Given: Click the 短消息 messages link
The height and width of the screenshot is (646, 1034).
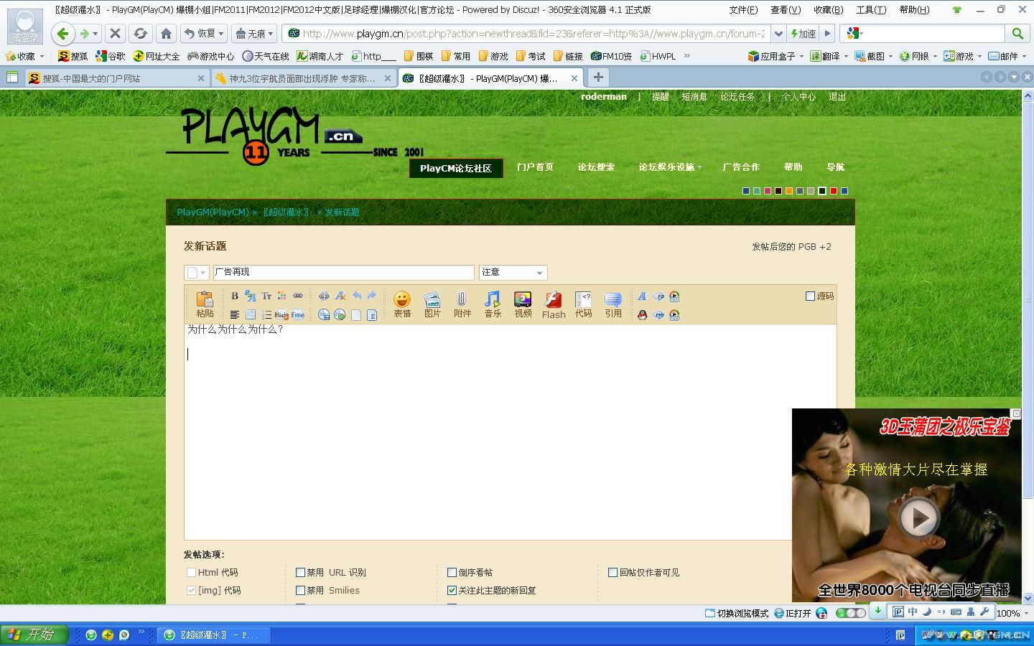Looking at the screenshot, I should click(x=694, y=97).
